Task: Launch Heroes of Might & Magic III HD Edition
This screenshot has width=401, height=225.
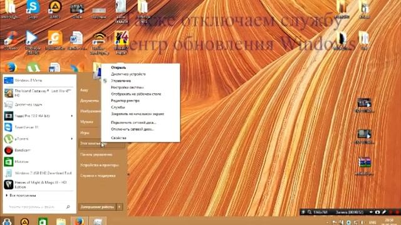Action: click(x=39, y=184)
